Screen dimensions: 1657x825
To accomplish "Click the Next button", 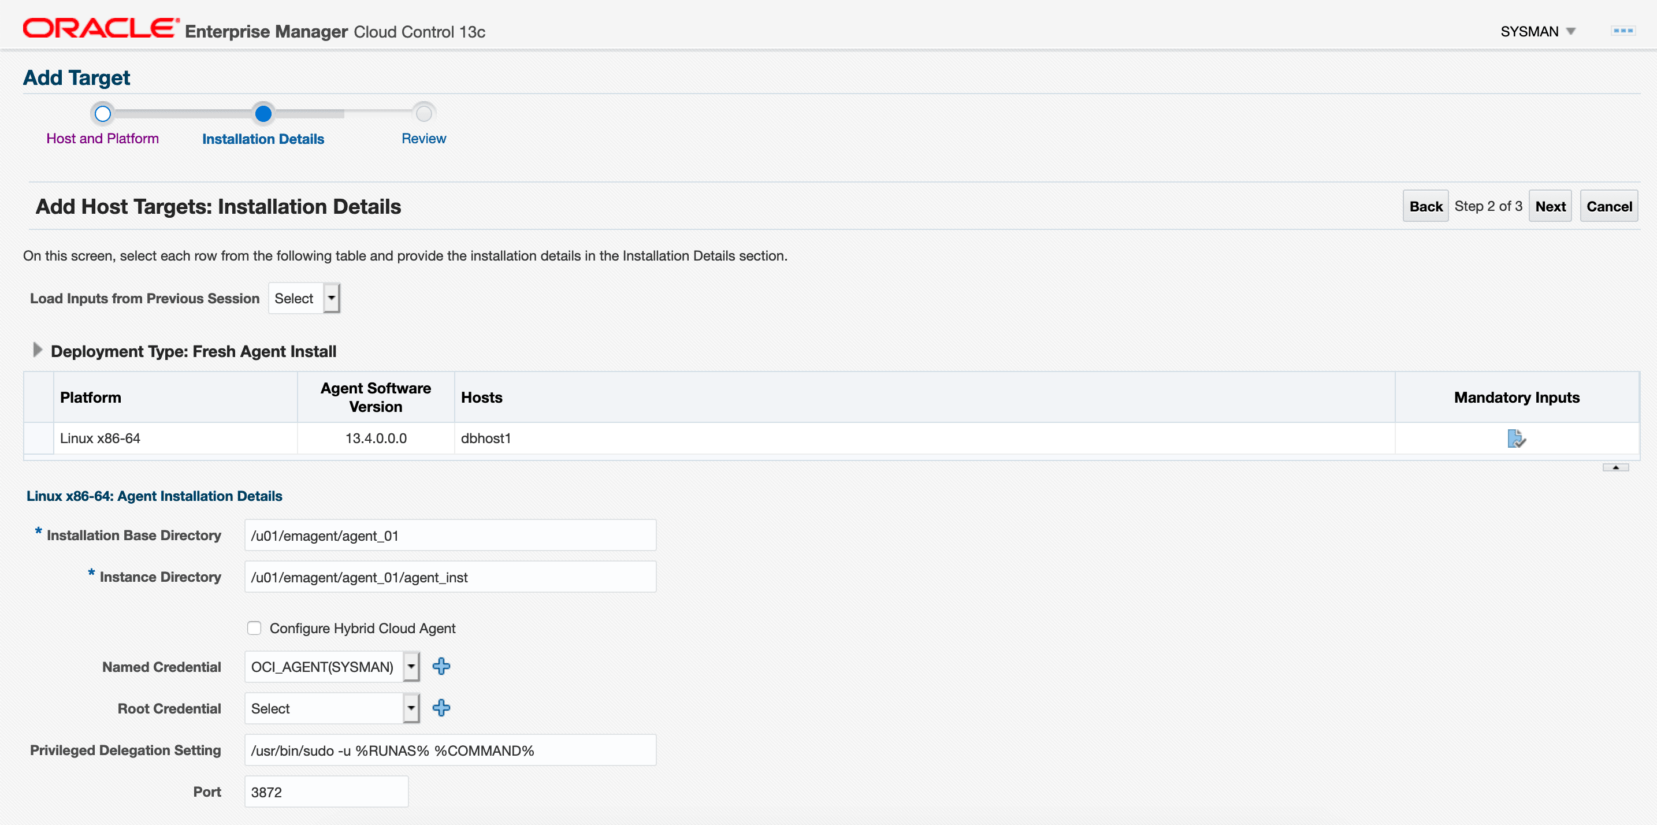I will coord(1550,206).
